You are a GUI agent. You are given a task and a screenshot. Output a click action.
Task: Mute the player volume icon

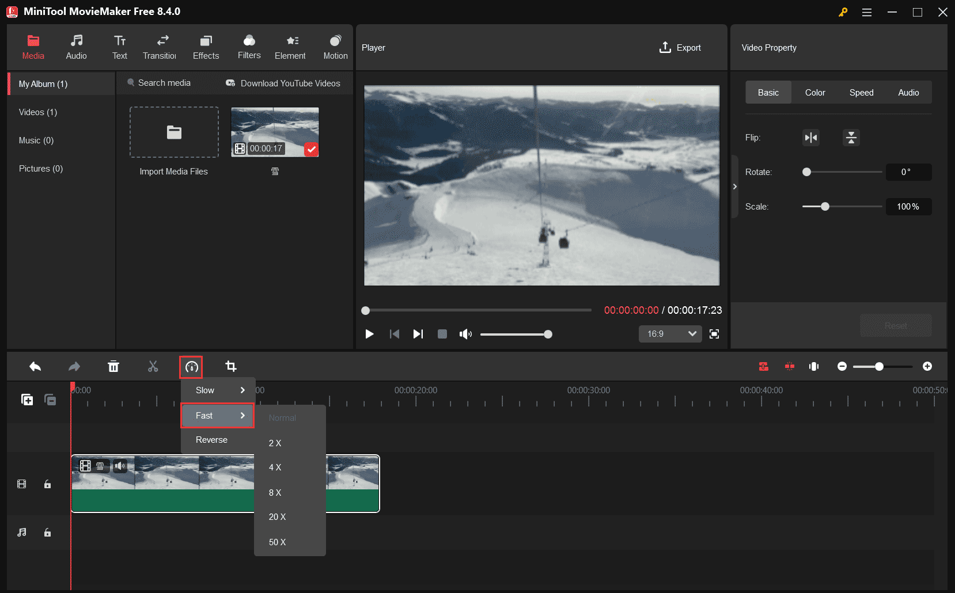(x=465, y=334)
